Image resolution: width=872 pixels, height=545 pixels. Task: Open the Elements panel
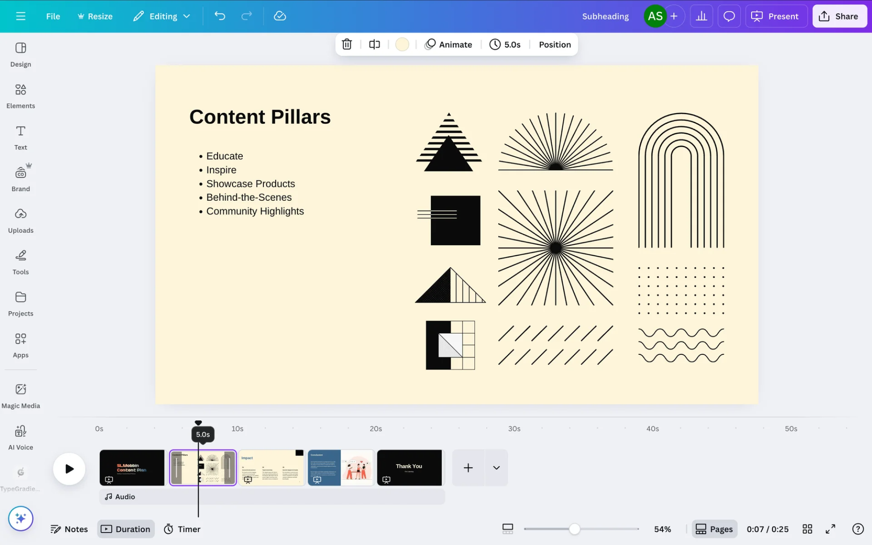pos(21,96)
